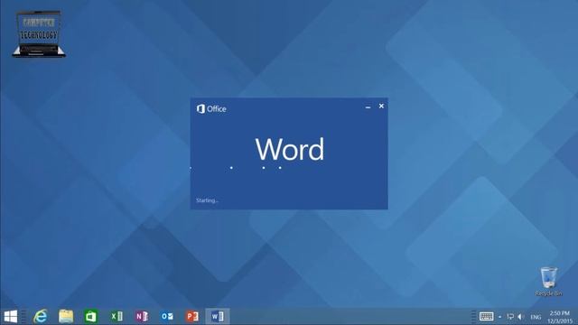Click the Office logo on the splash screen
The height and width of the screenshot is (325, 578).
click(x=211, y=108)
